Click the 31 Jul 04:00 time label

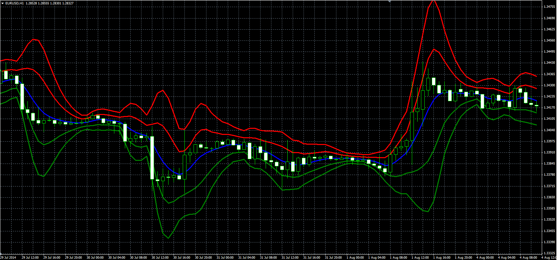tap(247, 258)
